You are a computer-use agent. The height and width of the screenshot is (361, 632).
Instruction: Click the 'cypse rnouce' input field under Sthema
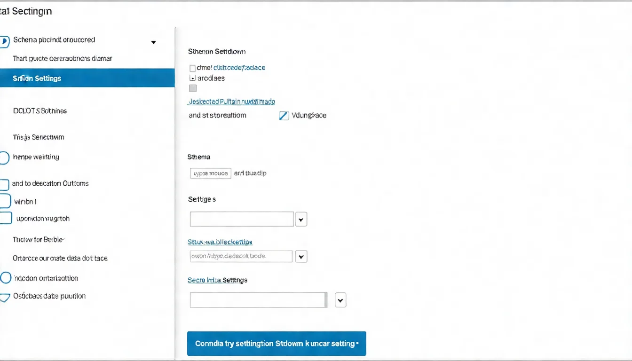[x=210, y=173]
